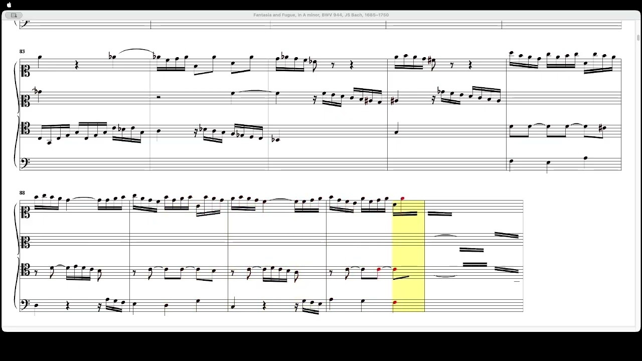Click the vertical scrollbar thumb at right edge
The image size is (642, 361).
coord(638,38)
